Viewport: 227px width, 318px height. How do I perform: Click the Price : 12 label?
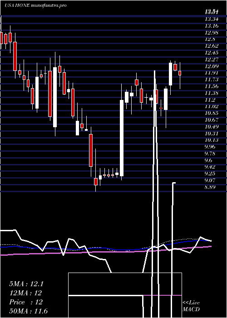coord(26,302)
